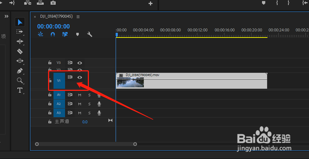Click Add Marker icon in top right monitor
The image size is (309, 159).
pyautogui.click(x=263, y=3)
